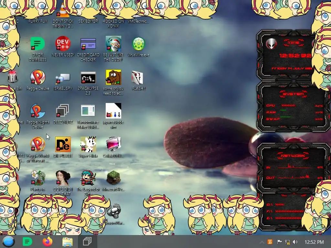This screenshot has height=248, width=331.
Task: Launch the Peggle Deluxe shortcut
Action: [x=37, y=77]
